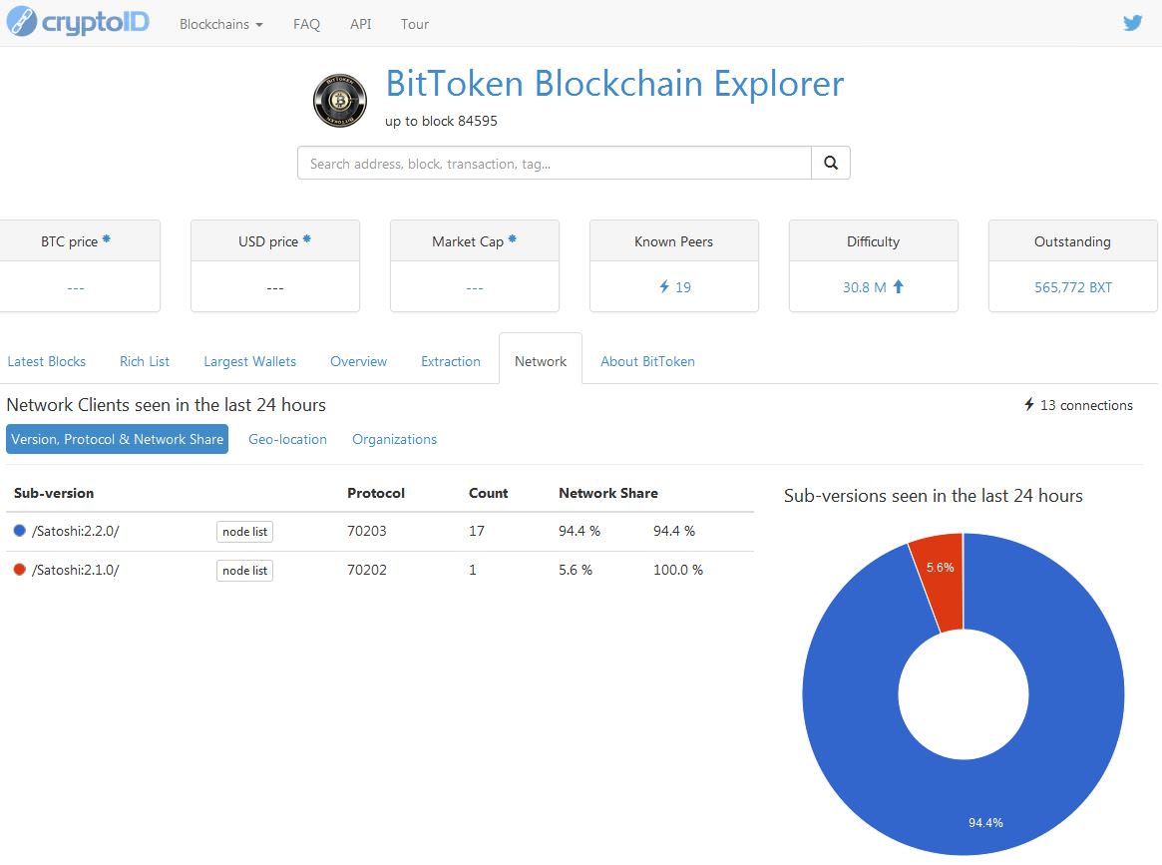Click the /Satoshi:2.2.0/ sub-version text
This screenshot has height=865, width=1162.
76,531
